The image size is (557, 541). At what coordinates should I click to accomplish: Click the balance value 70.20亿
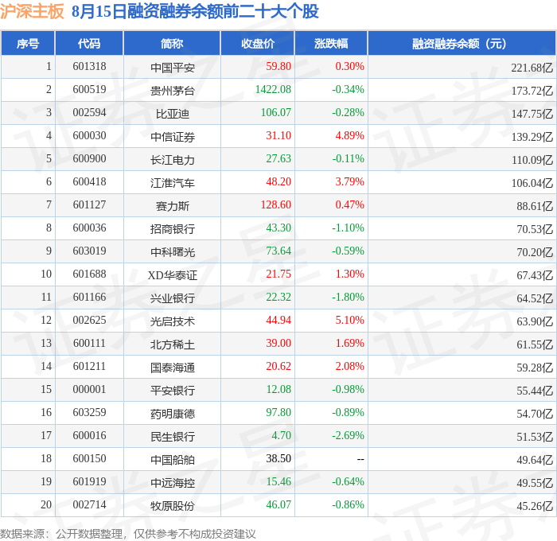point(535,252)
